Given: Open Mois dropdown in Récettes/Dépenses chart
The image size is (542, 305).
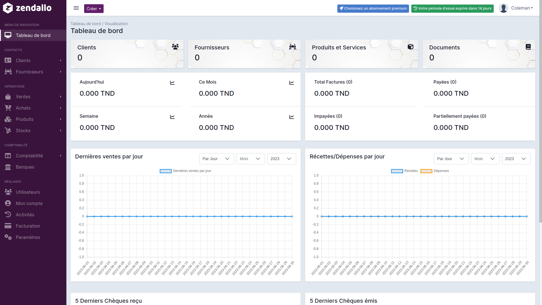Looking at the screenshot, I should pos(485,159).
